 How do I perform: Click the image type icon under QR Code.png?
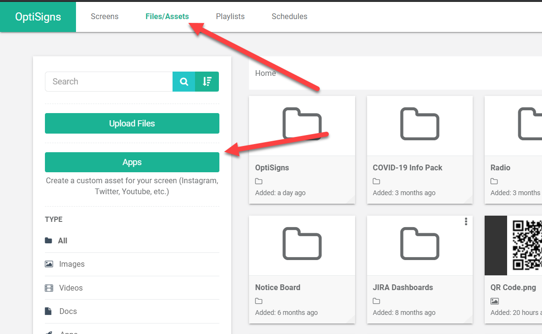(495, 301)
